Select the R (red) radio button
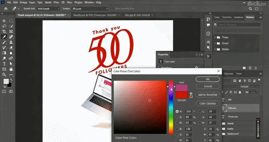269x142 pixels. pyautogui.click(x=177, y=129)
